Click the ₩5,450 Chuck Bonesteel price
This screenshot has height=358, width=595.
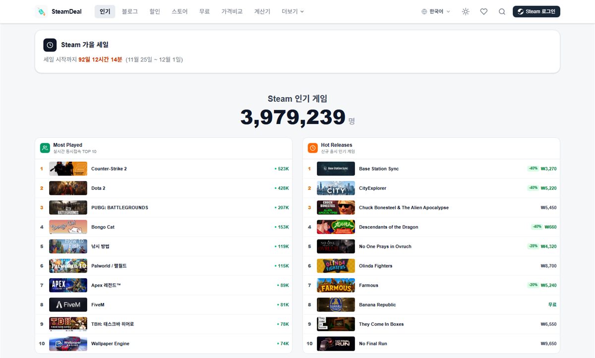click(548, 208)
